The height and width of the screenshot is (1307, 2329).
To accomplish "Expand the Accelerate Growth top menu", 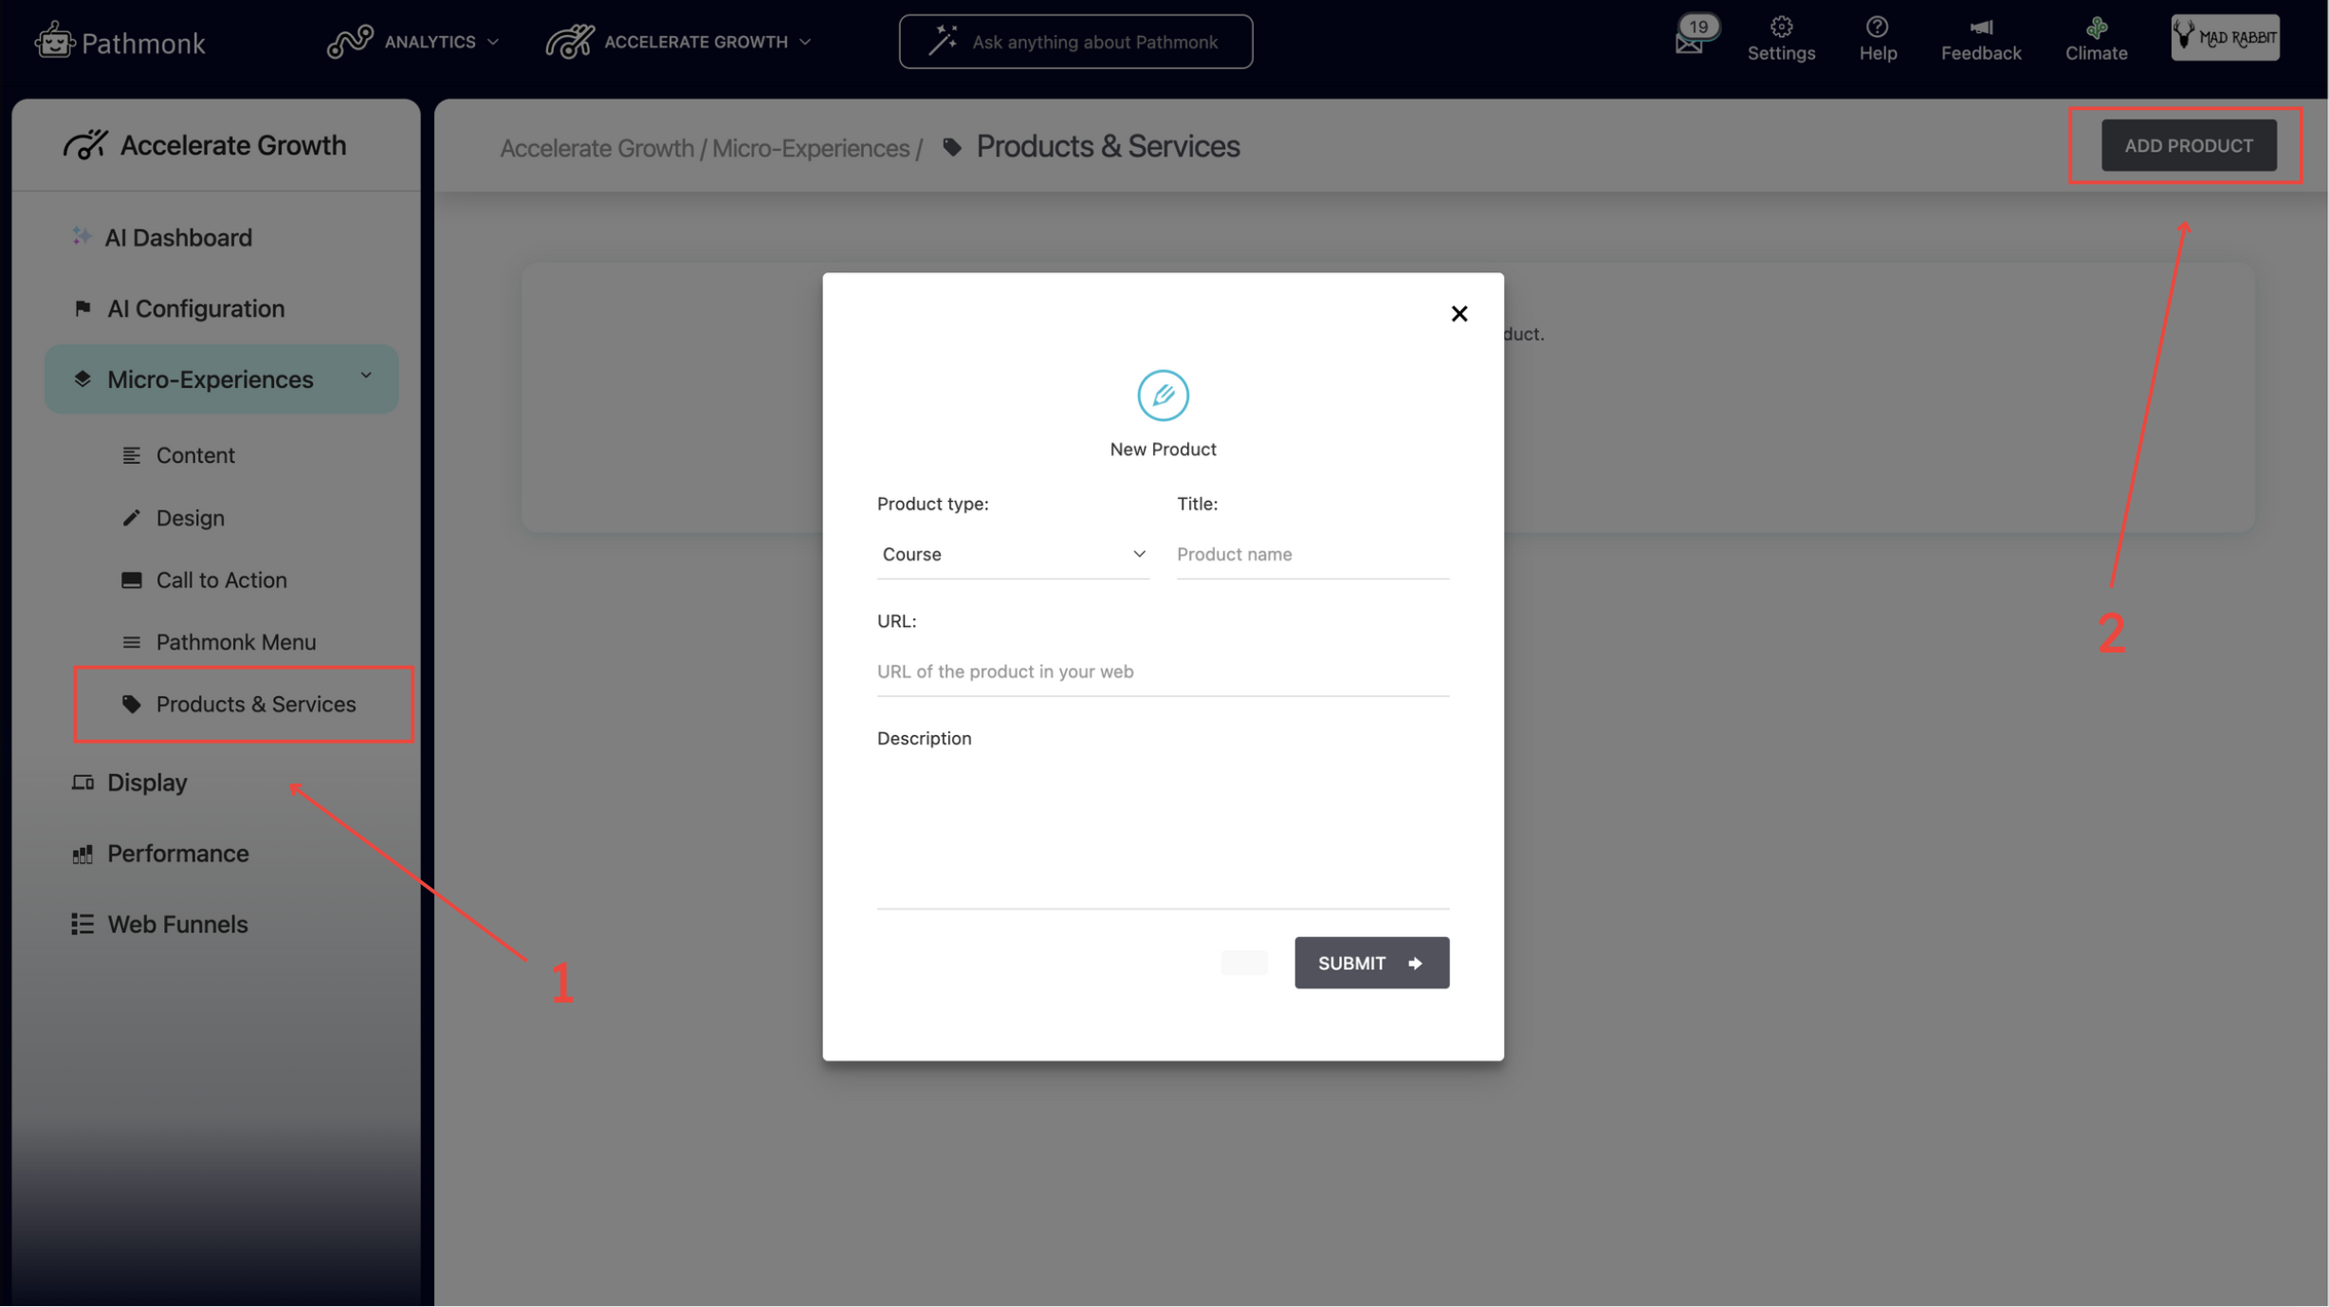I will tap(679, 42).
